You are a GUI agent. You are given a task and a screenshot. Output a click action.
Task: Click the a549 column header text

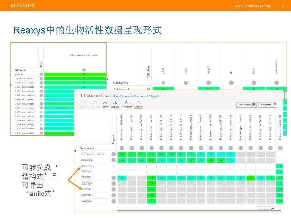pos(163,71)
